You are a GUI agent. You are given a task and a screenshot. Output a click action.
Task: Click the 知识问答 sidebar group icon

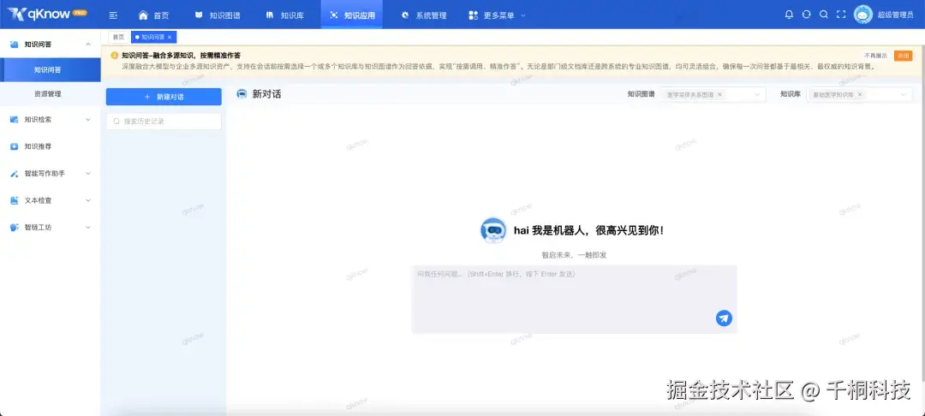click(x=15, y=45)
